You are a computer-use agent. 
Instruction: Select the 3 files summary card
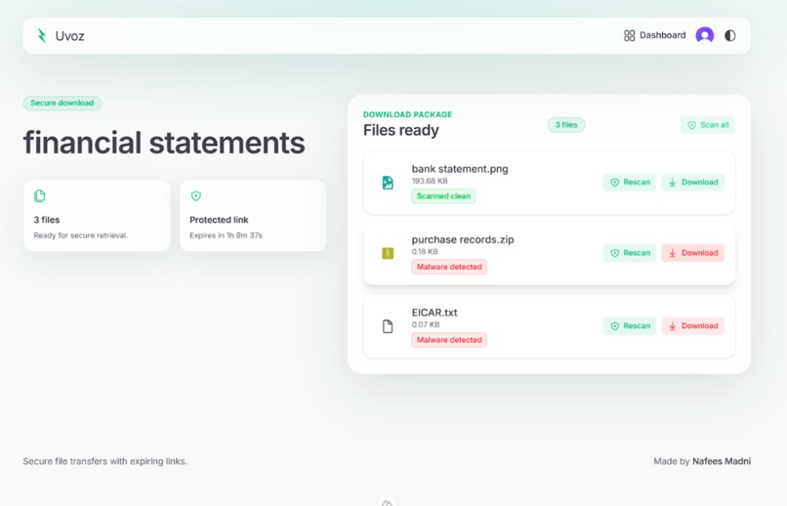[x=97, y=215]
